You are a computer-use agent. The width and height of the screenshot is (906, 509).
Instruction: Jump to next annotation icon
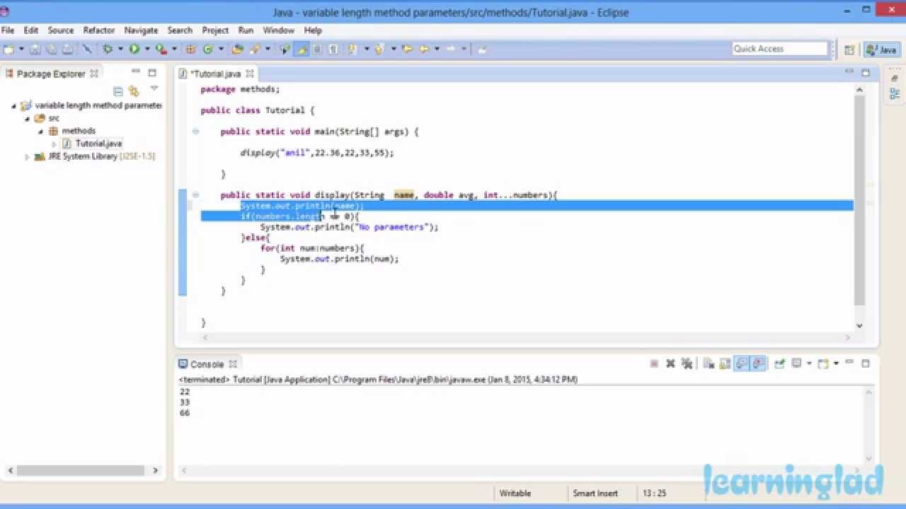(352, 49)
